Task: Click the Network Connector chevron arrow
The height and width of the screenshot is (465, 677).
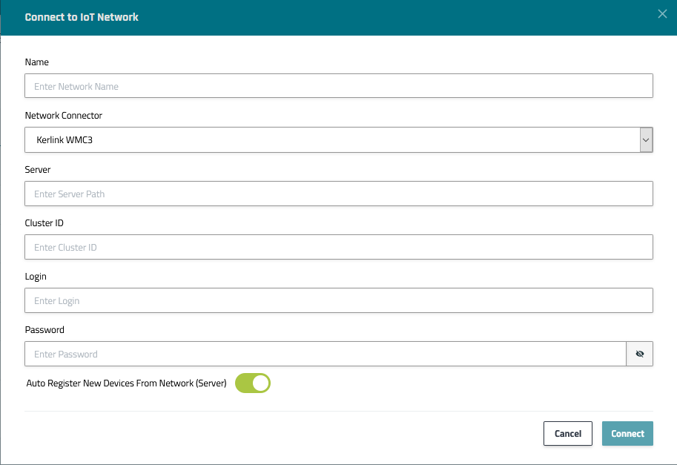Action: click(x=646, y=139)
